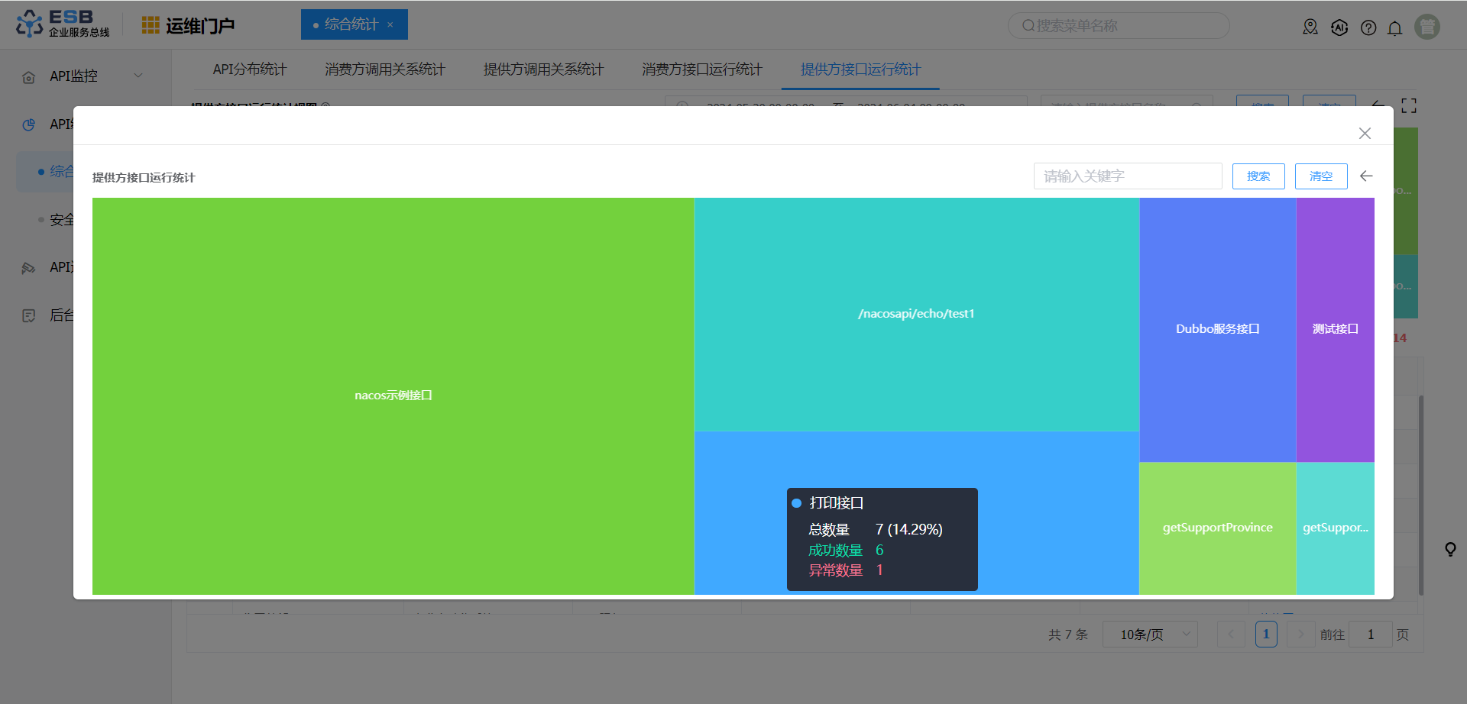Click the 清空 button in dialog
The image size is (1467, 704).
coord(1320,176)
